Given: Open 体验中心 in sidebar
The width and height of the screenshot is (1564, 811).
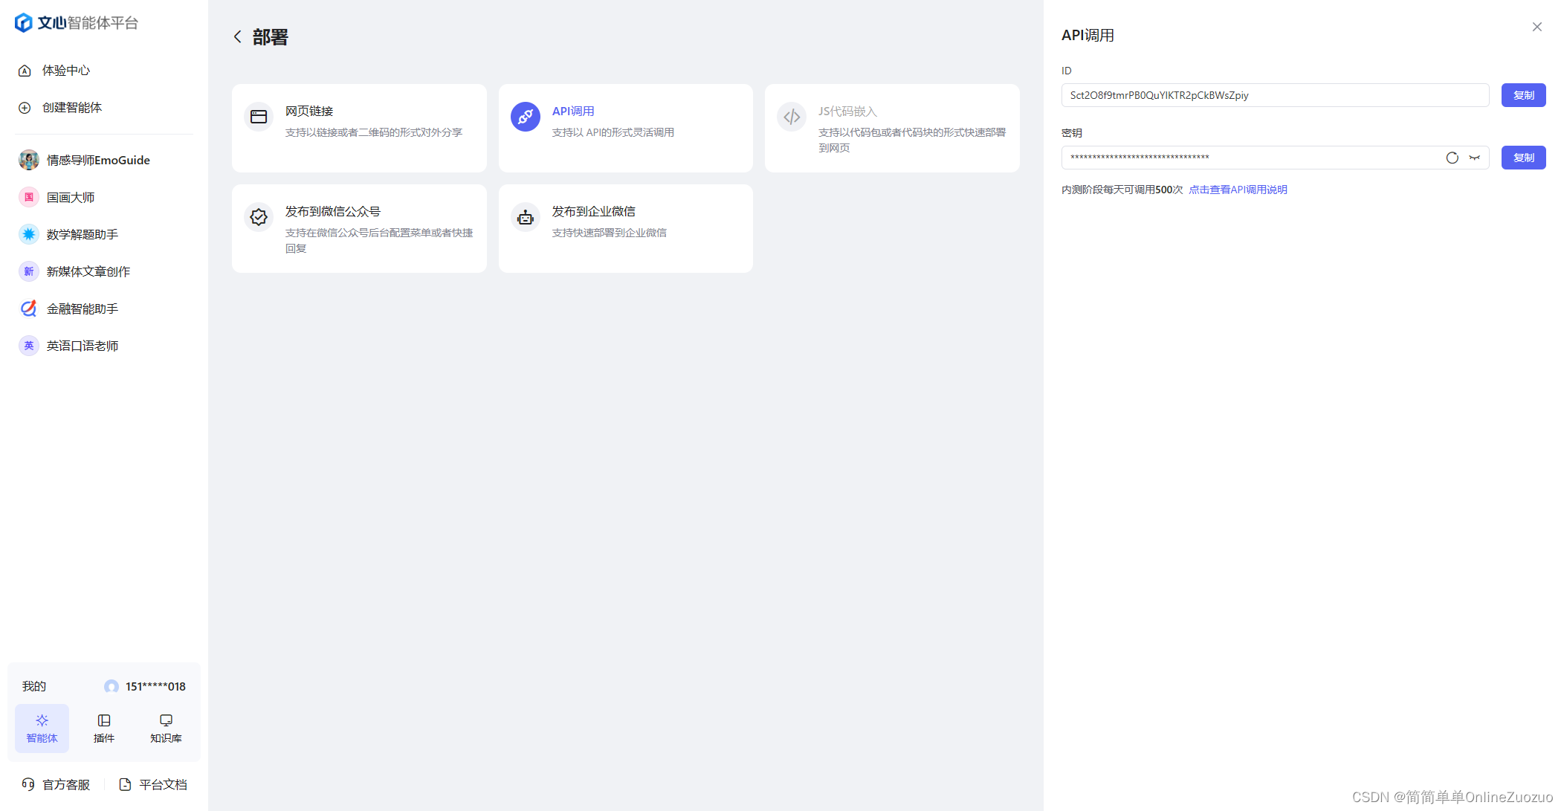Looking at the screenshot, I should click(x=65, y=71).
